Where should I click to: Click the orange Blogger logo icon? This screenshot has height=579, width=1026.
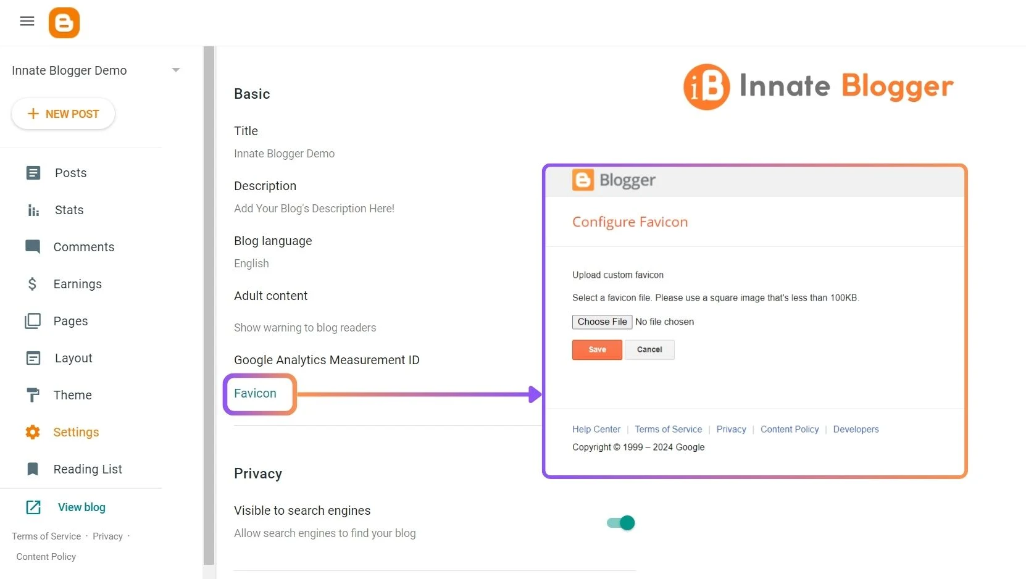click(64, 23)
